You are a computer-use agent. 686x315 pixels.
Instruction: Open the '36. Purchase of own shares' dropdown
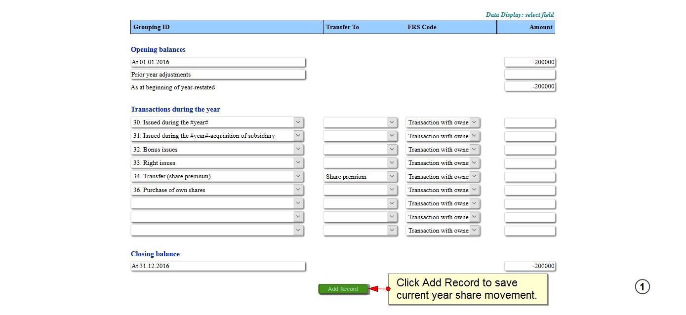[x=298, y=190]
